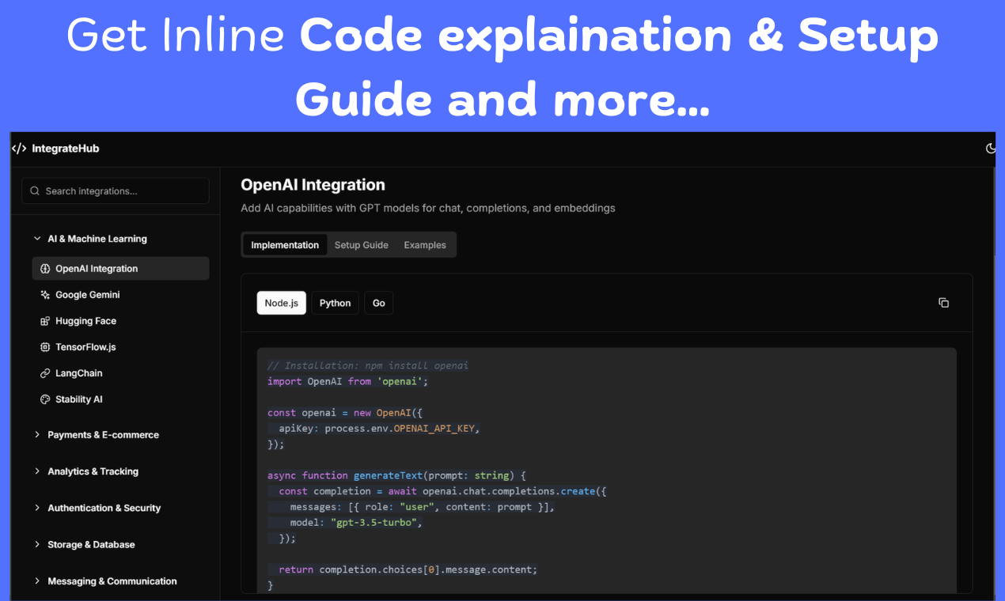This screenshot has height=601, width=1005.
Task: Click the TensorFlow.js chip icon
Action: point(45,347)
